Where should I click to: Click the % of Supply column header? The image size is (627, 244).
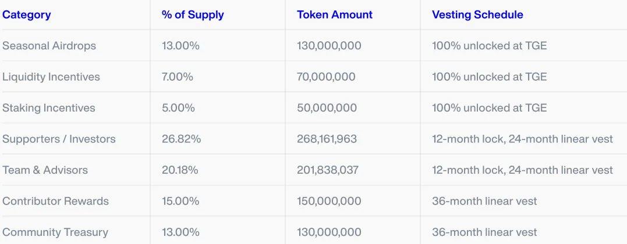(193, 15)
